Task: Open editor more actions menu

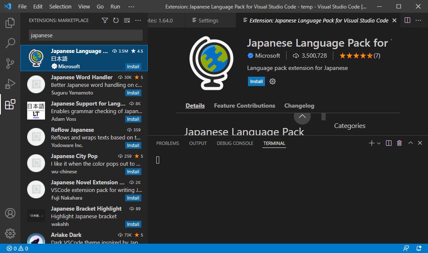Action: coord(418,20)
